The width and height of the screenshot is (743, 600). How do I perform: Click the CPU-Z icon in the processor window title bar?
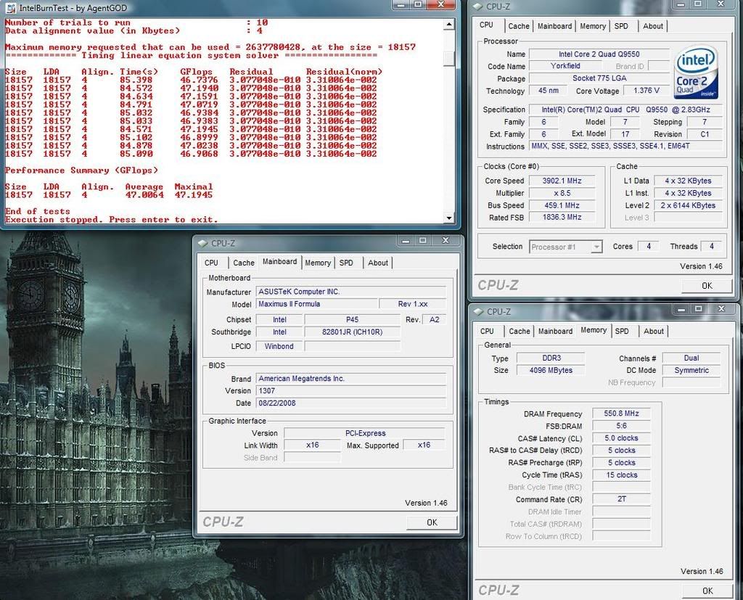[477, 7]
